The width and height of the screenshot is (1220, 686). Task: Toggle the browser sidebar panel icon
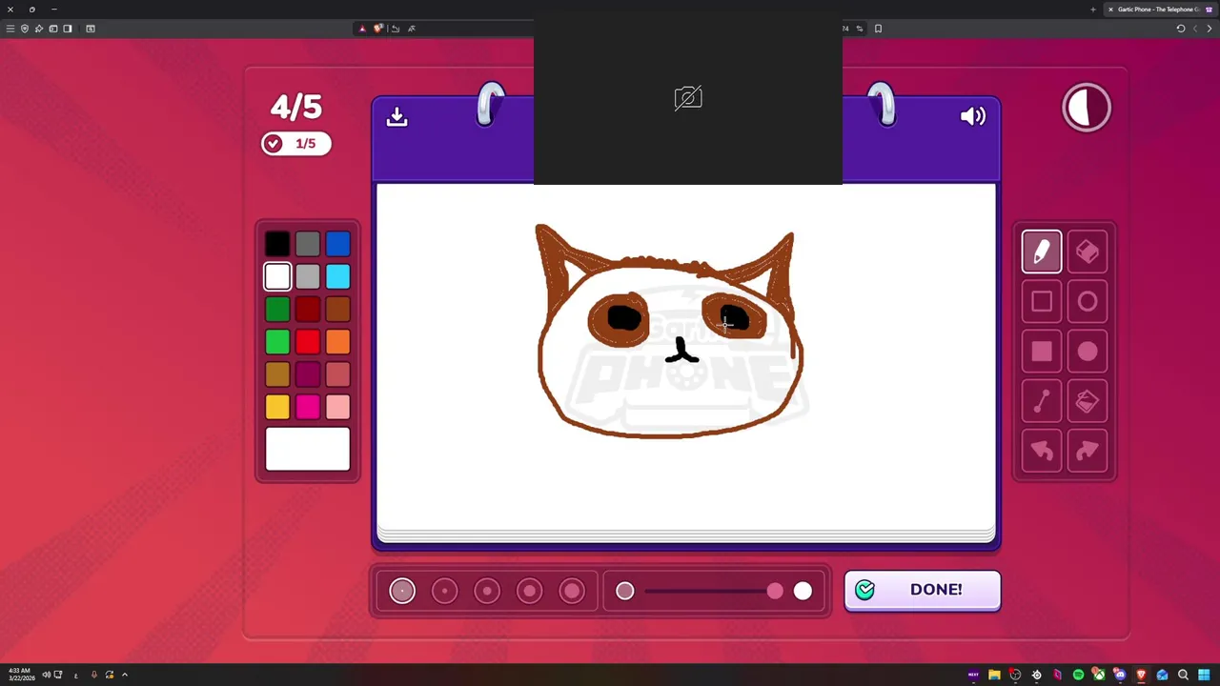pos(68,29)
